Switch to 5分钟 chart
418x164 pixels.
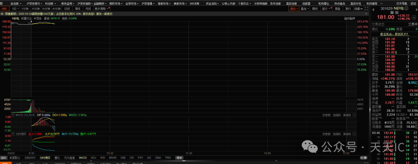[x=25, y=9]
